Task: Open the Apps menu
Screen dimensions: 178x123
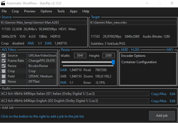Action: pos(73,11)
